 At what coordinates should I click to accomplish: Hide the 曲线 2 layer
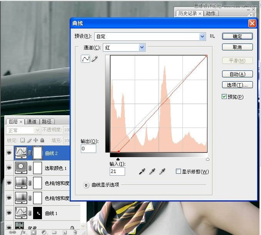click(x=9, y=153)
